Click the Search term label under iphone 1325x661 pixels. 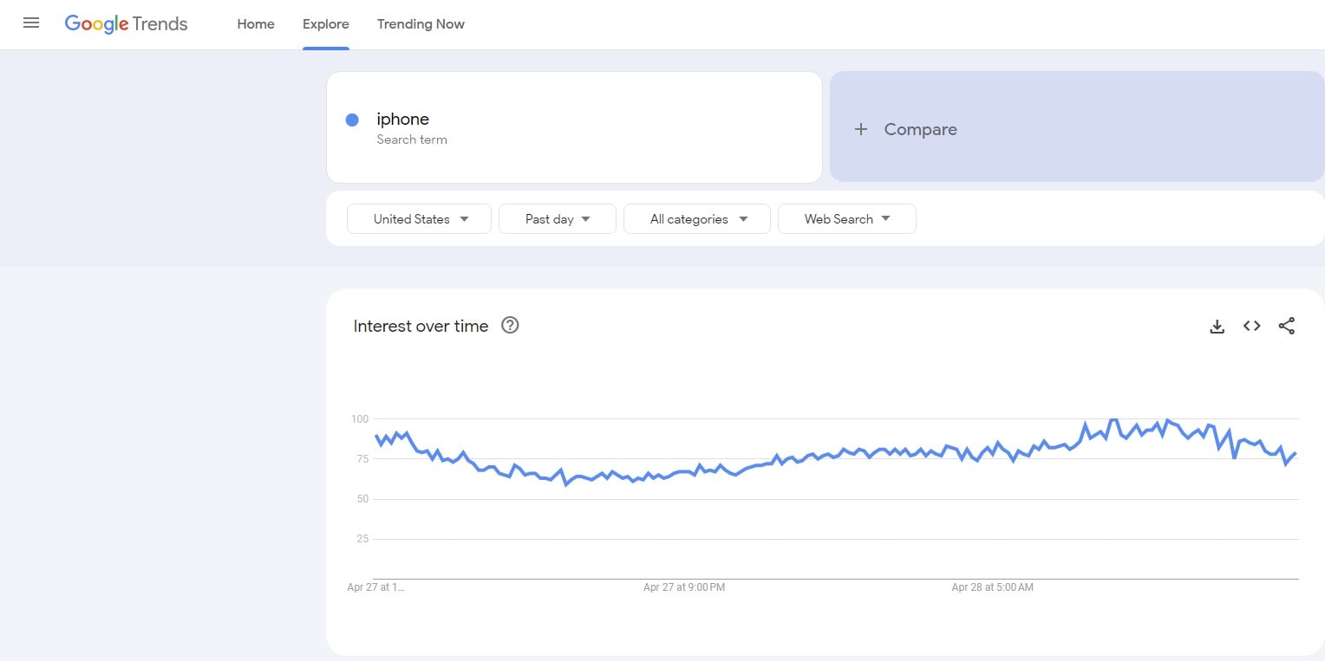click(x=412, y=139)
